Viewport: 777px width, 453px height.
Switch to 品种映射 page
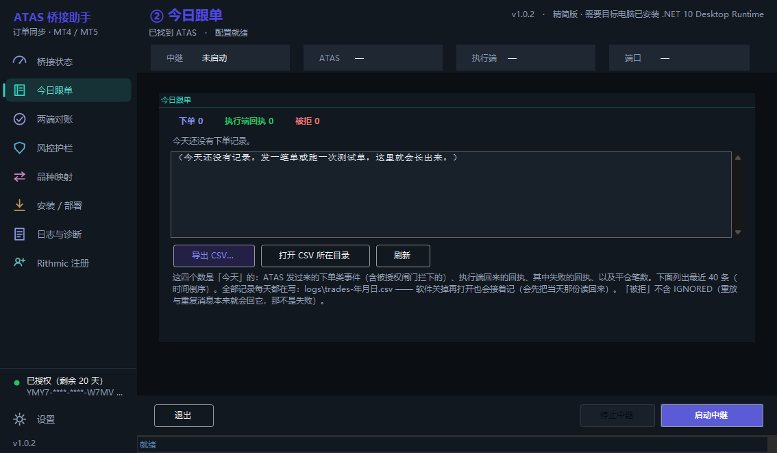pos(69,176)
